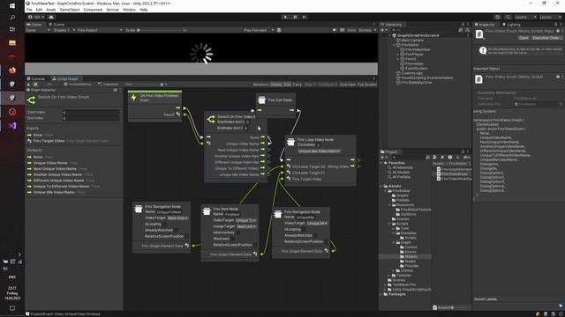Click the global search magnifier icon
Screen dimensions: 565x317
[x=508, y=17]
